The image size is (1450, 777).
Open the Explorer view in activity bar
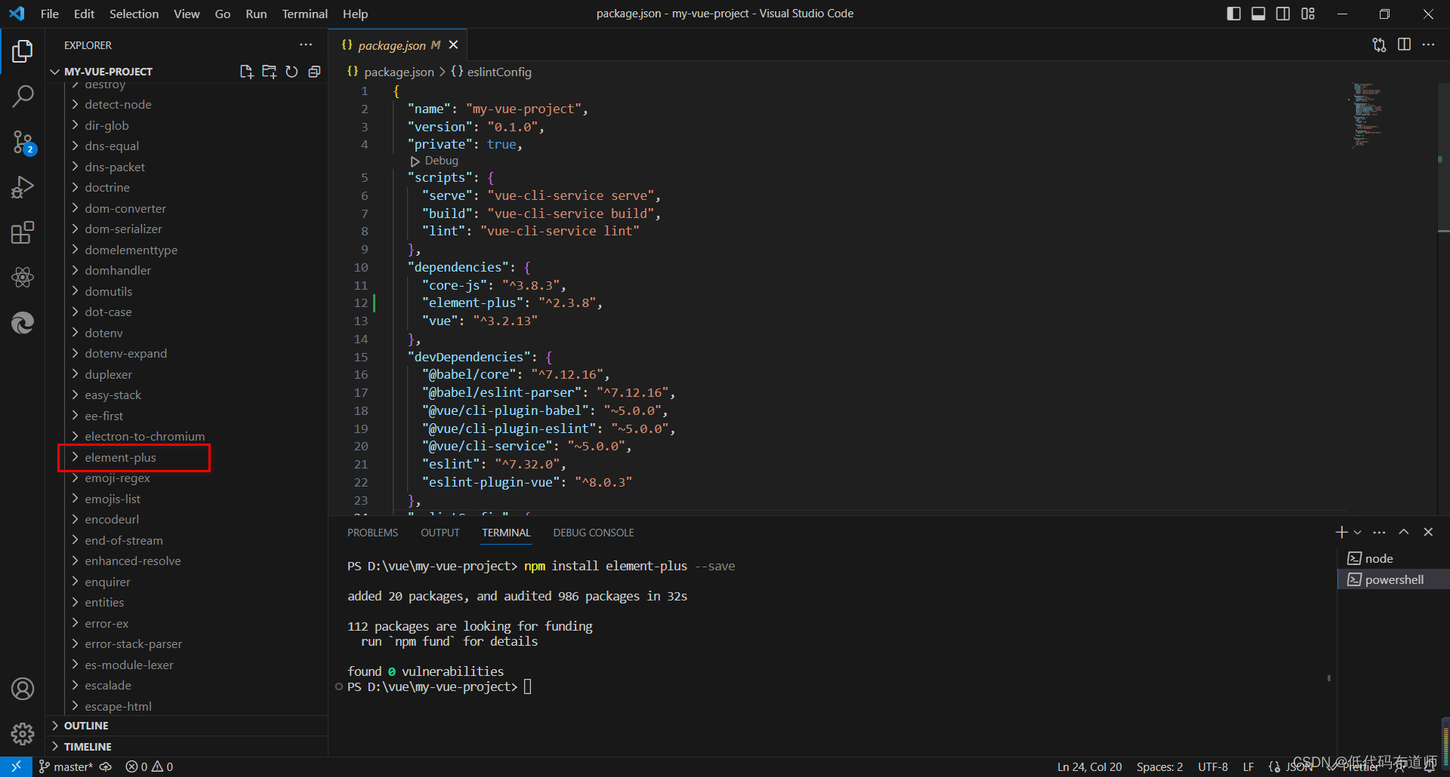23,51
